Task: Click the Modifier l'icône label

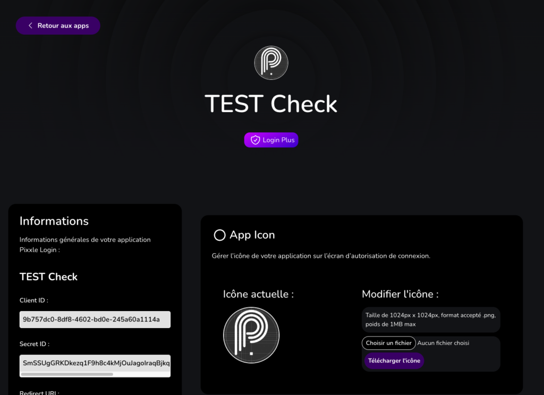Action: [x=400, y=294]
